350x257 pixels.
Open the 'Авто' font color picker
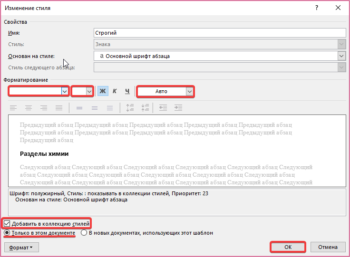click(x=189, y=91)
